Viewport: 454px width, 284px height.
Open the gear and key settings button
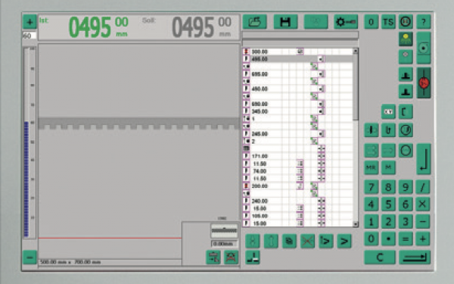coord(346,22)
